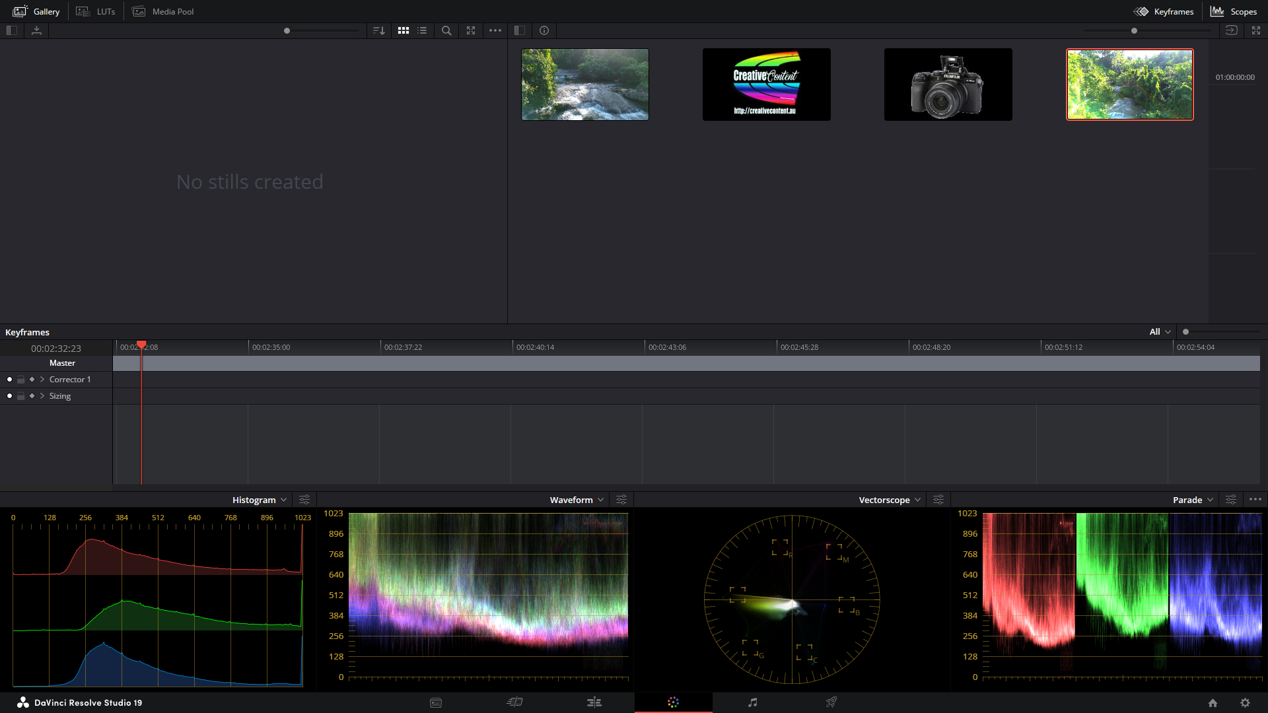This screenshot has width=1268, height=713.
Task: Open the Keyframes All filter dropdown
Action: click(1160, 332)
